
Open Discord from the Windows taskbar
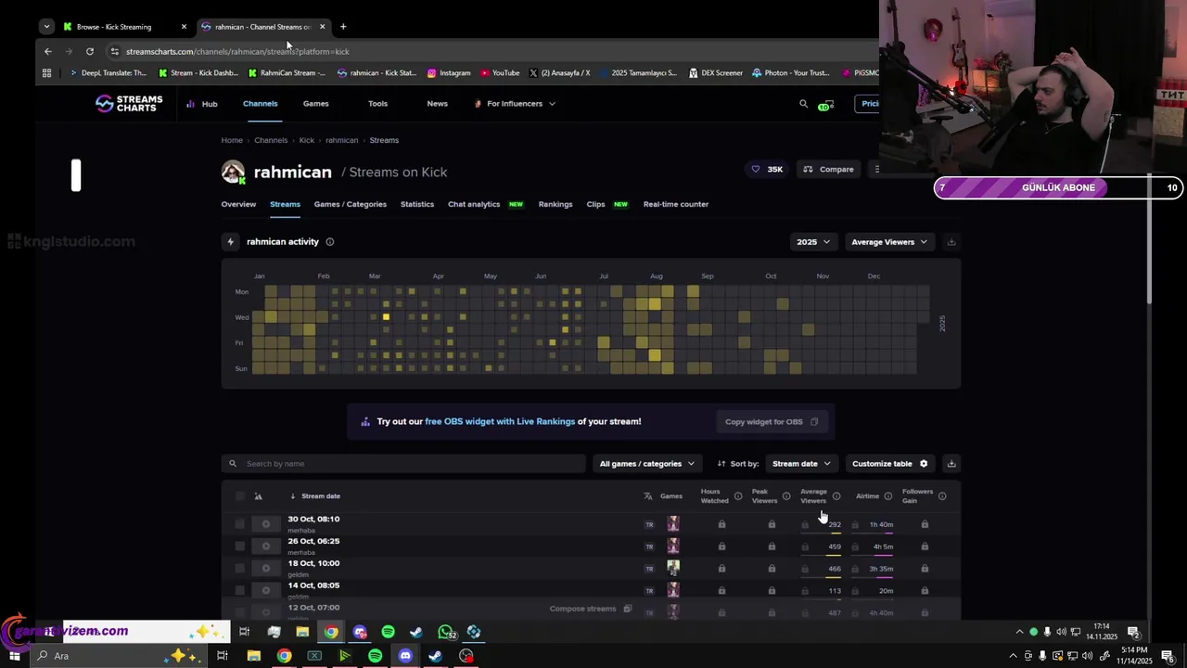pyautogui.click(x=405, y=656)
